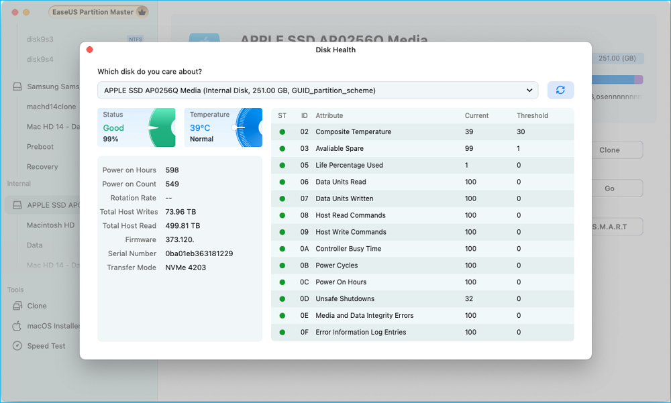Click the Total Host Writes value 73.96 TB
Screen dimensions: 671x403
180,212
